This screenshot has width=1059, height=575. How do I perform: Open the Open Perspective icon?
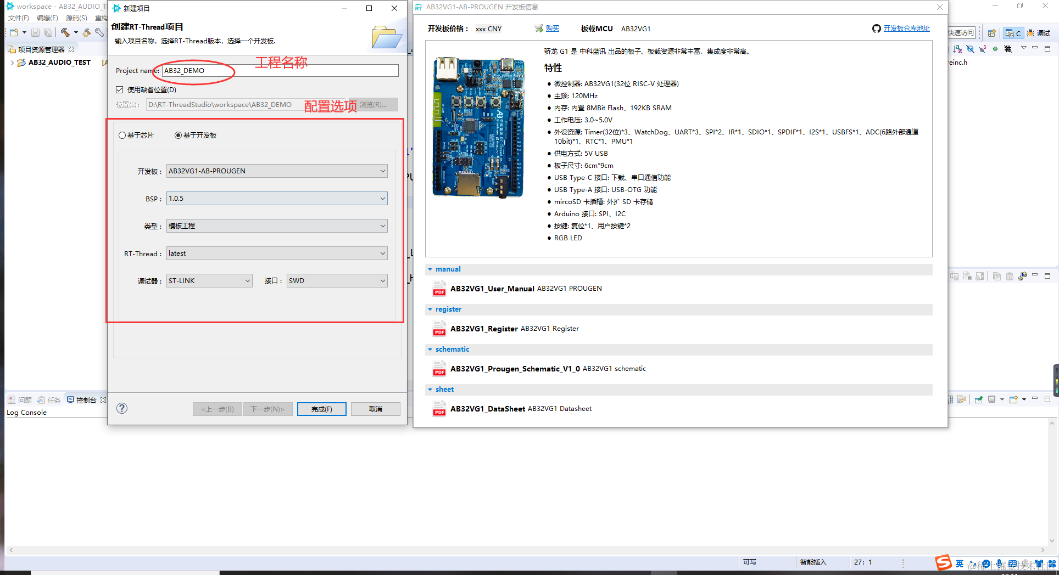coord(991,33)
